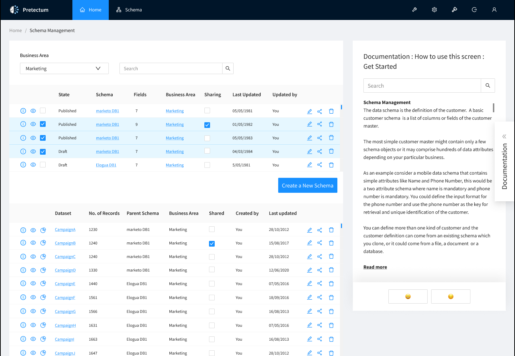
Task: Switch to the Schema tab
Action: pyautogui.click(x=129, y=10)
